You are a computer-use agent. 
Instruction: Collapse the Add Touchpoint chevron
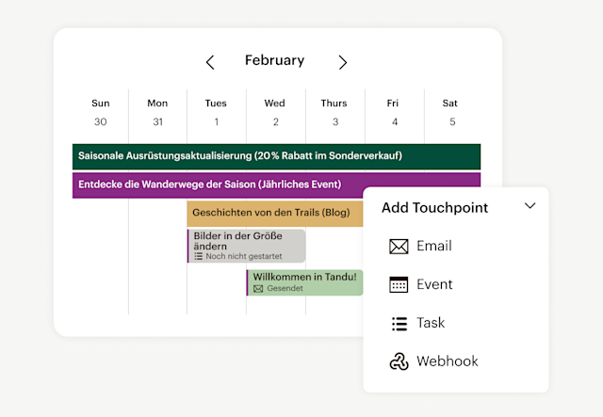(530, 206)
